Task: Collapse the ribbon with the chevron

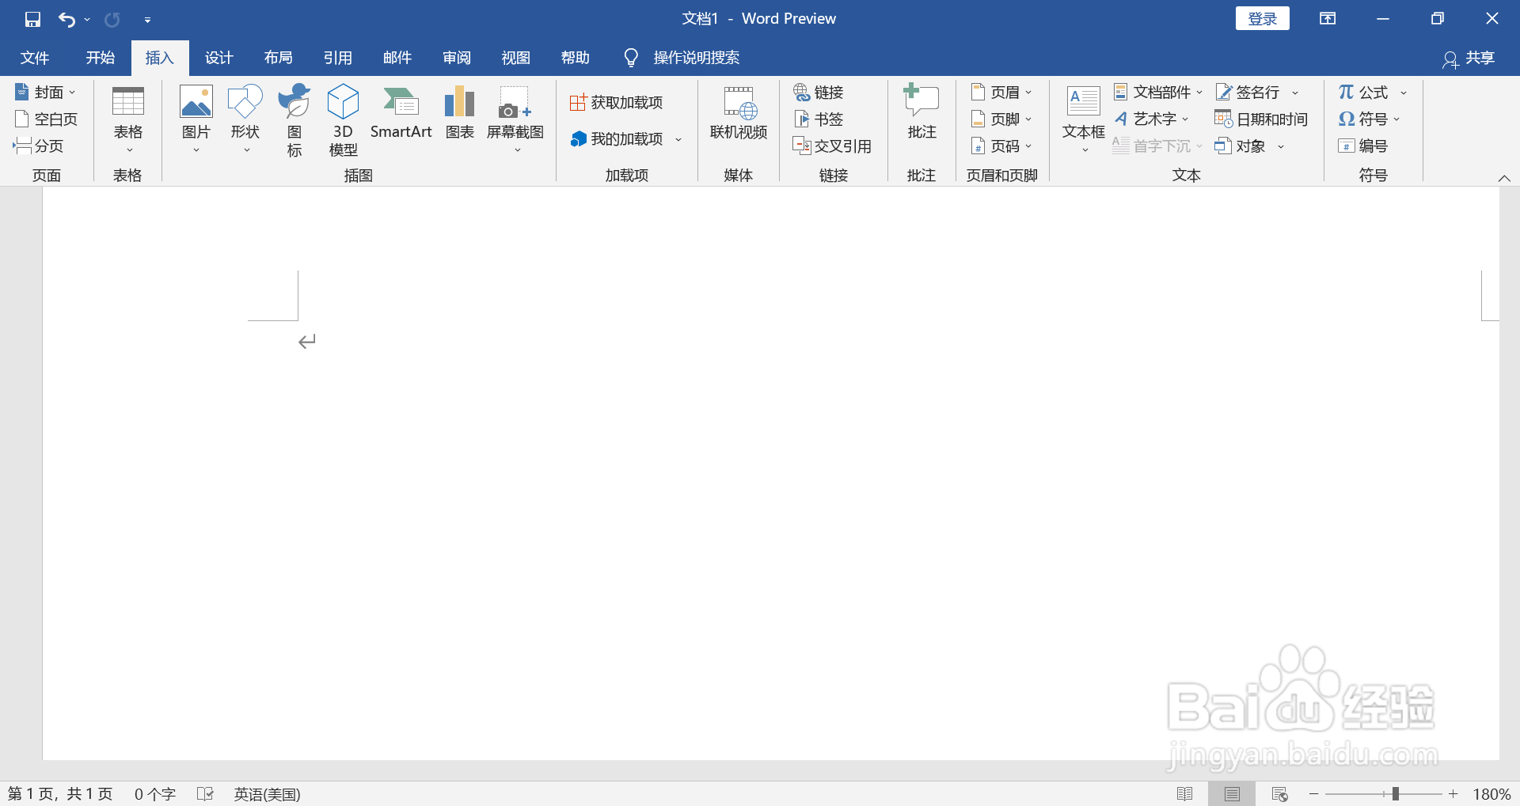Action: pyautogui.click(x=1504, y=178)
